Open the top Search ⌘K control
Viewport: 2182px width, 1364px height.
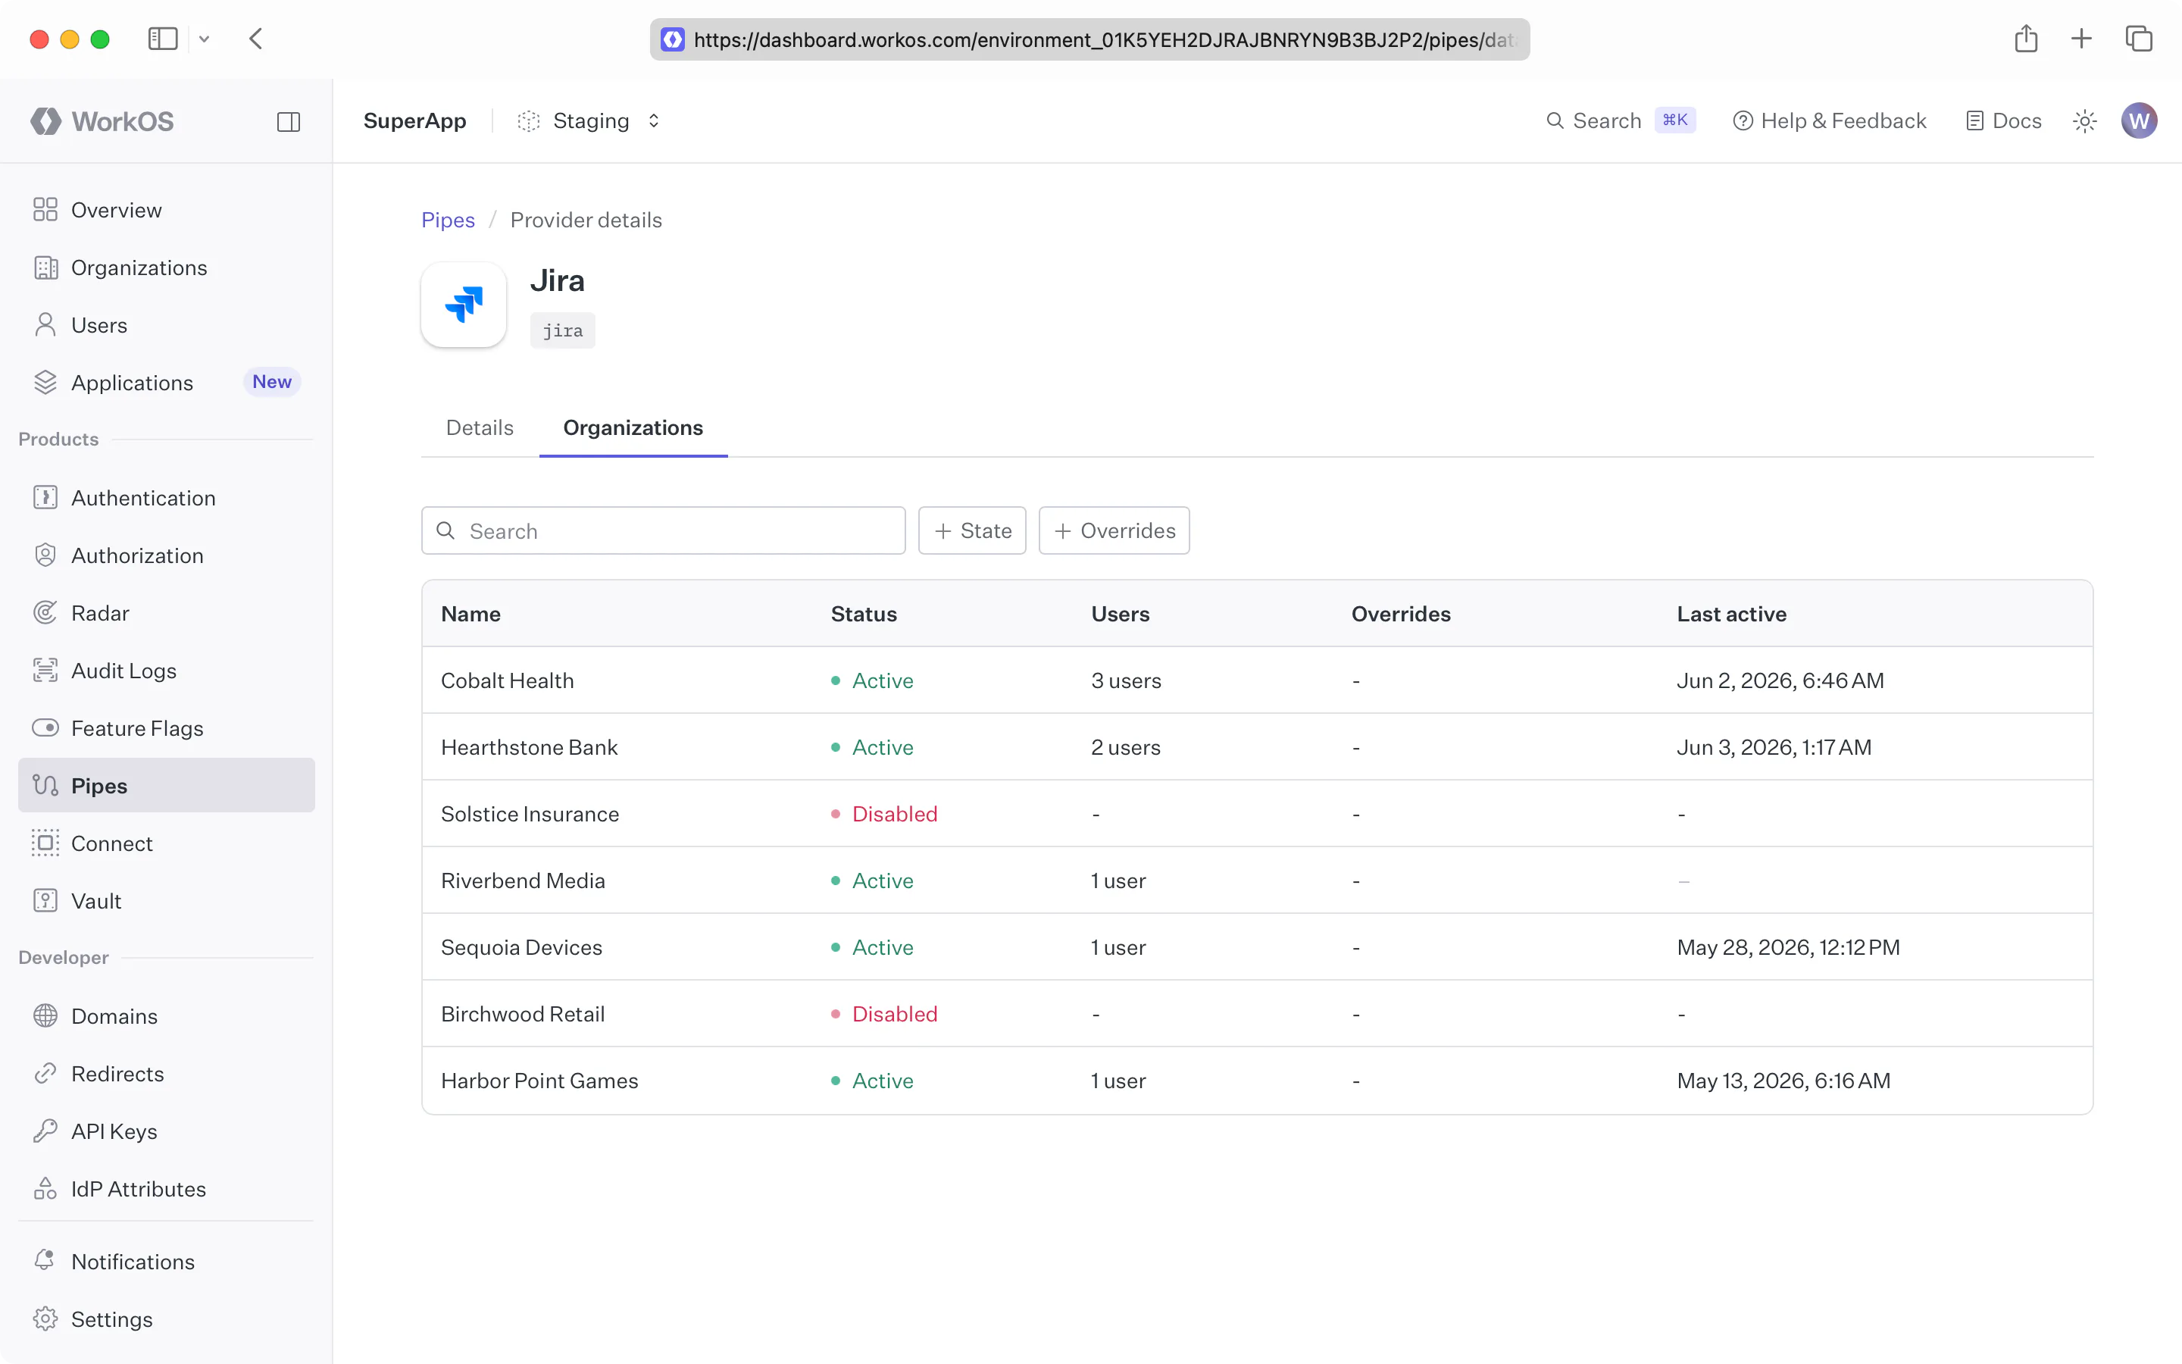click(1621, 121)
